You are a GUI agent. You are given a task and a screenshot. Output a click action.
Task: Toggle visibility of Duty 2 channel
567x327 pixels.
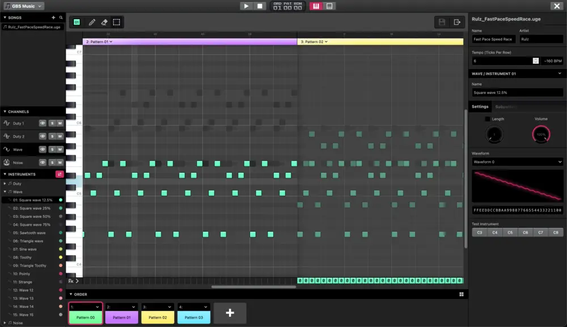(x=43, y=136)
